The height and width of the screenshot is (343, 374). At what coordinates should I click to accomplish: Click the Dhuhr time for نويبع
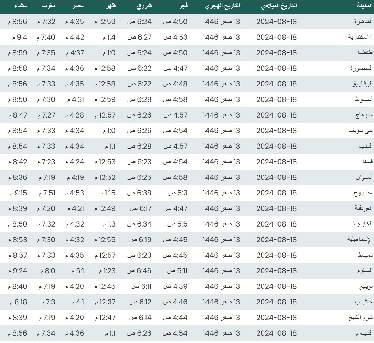105,286
